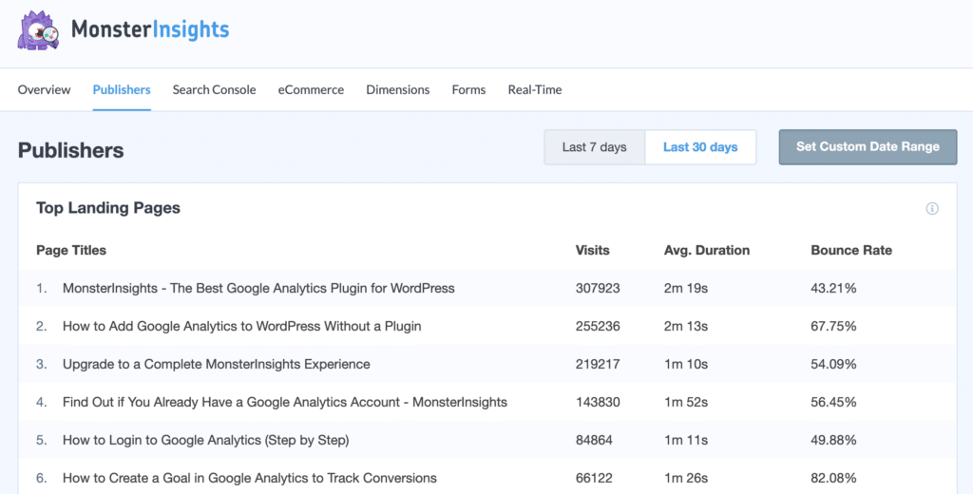This screenshot has height=494, width=973.
Task: Click the Avg. Duration column header
Action: (x=707, y=250)
